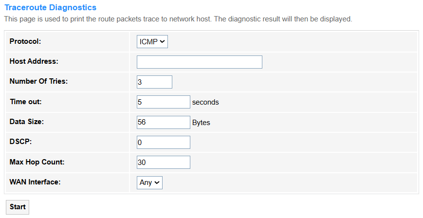
Task: Click the Data Size label text
Action: [x=26, y=122]
